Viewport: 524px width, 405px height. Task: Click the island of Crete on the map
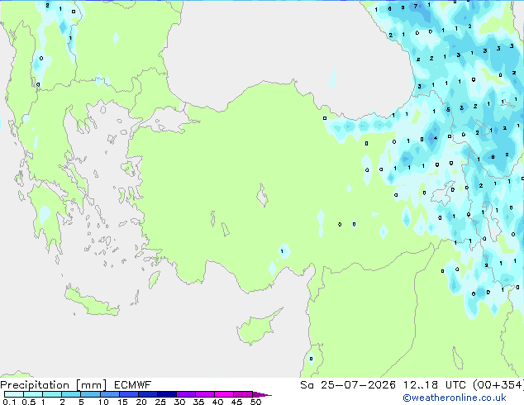tap(92, 302)
